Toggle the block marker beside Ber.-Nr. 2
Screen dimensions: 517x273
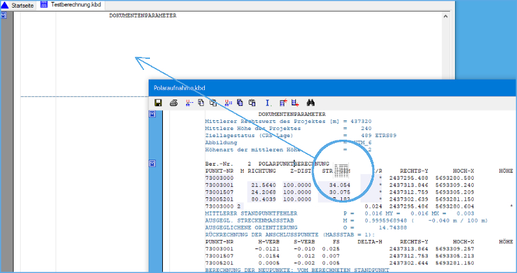click(x=153, y=164)
